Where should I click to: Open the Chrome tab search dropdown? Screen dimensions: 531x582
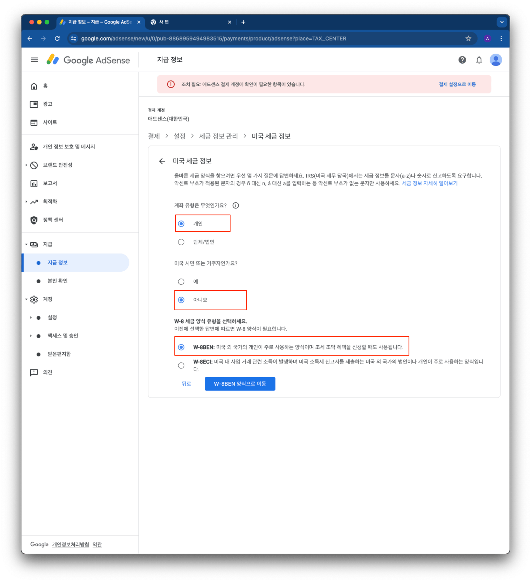502,22
